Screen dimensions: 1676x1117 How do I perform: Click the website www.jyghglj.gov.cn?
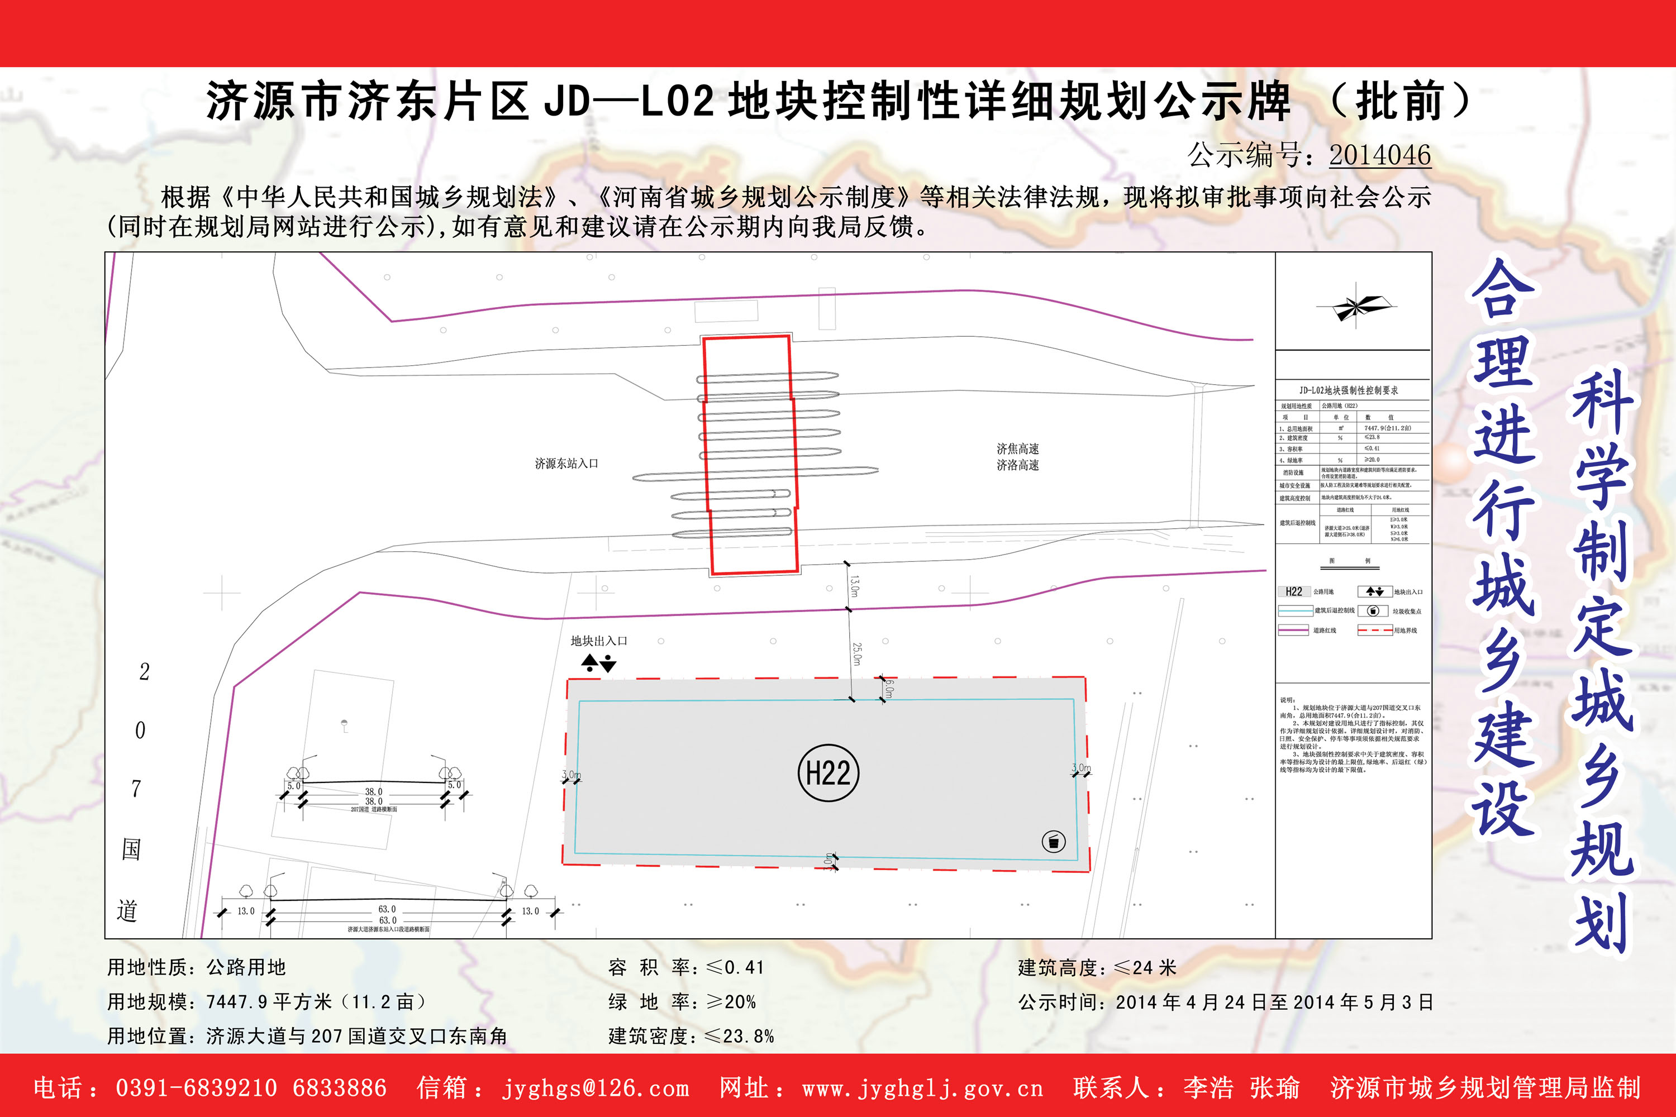tap(922, 1088)
